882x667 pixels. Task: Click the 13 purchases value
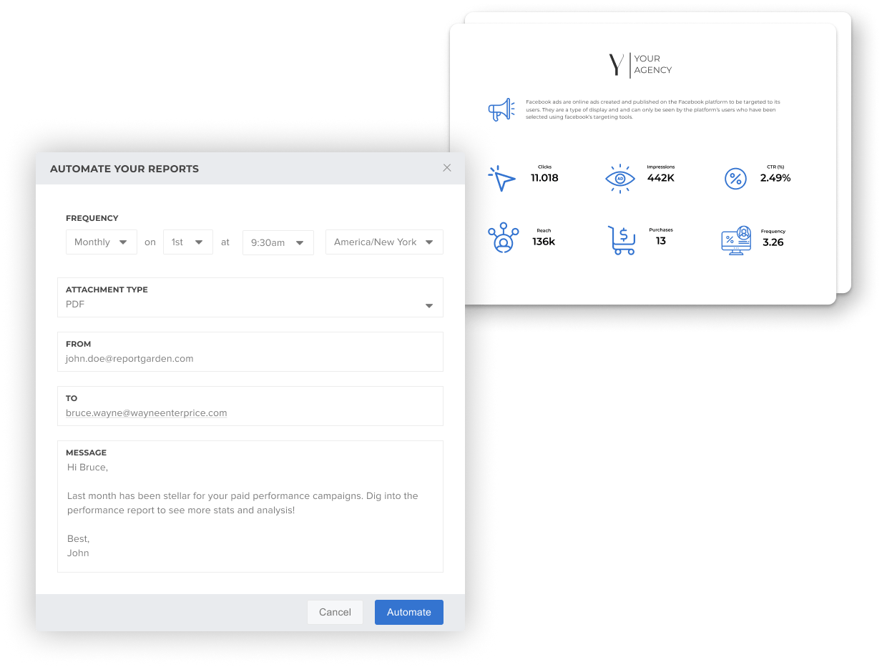click(x=661, y=241)
